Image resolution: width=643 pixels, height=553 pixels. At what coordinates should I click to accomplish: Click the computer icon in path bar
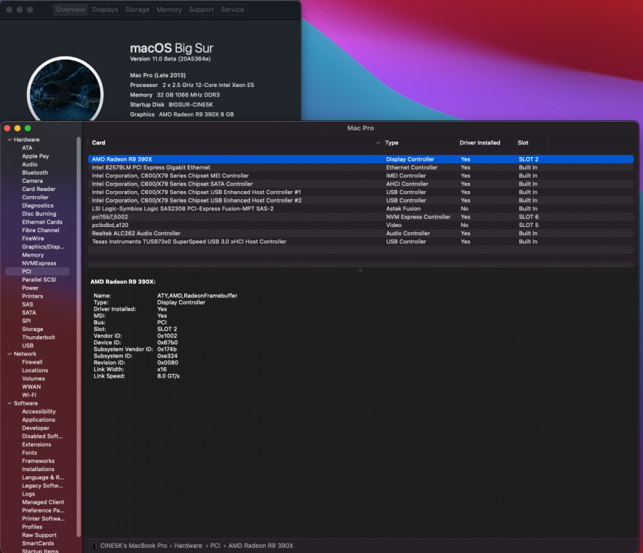(x=94, y=546)
